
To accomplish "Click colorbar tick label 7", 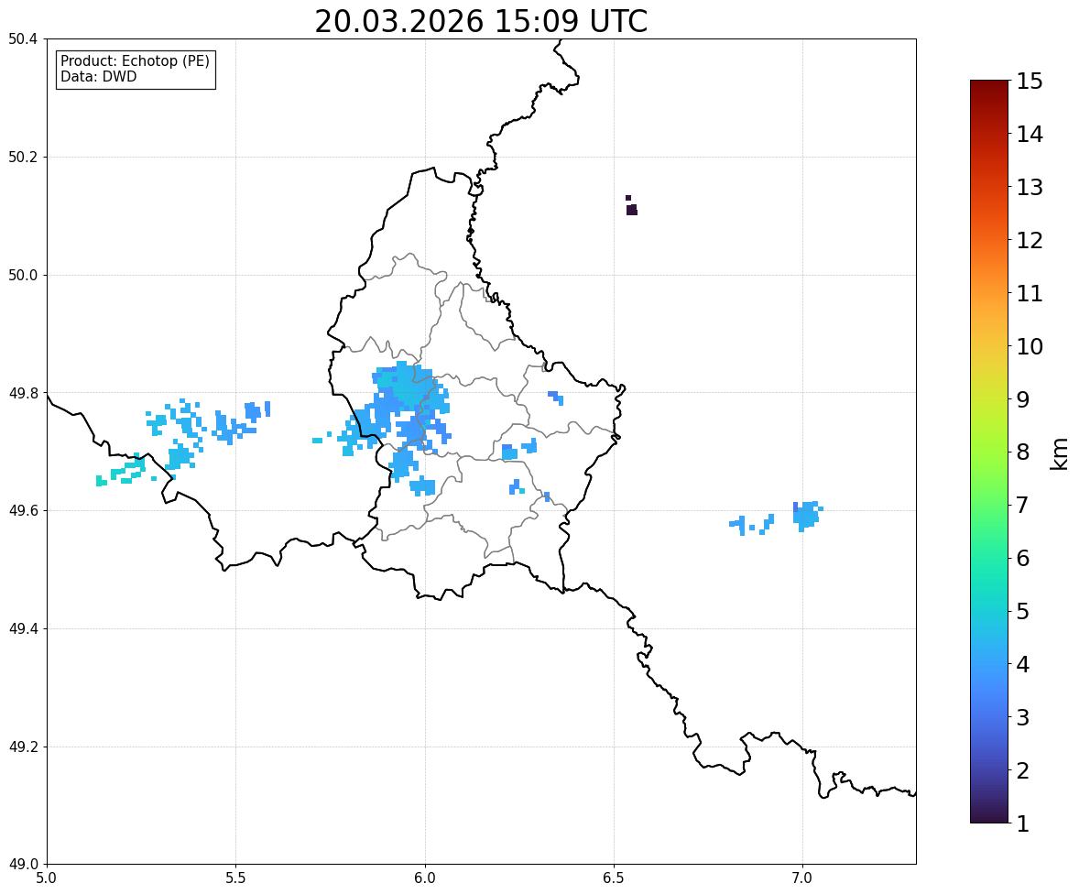I will [x=1022, y=505].
